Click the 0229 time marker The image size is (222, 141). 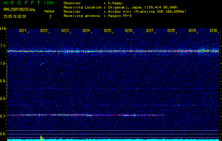click(x=192, y=31)
